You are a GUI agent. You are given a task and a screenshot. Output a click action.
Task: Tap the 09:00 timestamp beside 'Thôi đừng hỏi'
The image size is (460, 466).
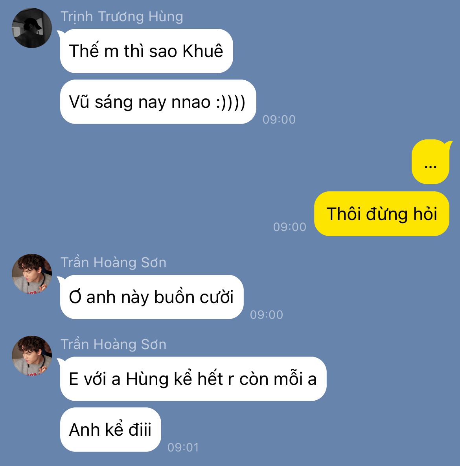(289, 227)
